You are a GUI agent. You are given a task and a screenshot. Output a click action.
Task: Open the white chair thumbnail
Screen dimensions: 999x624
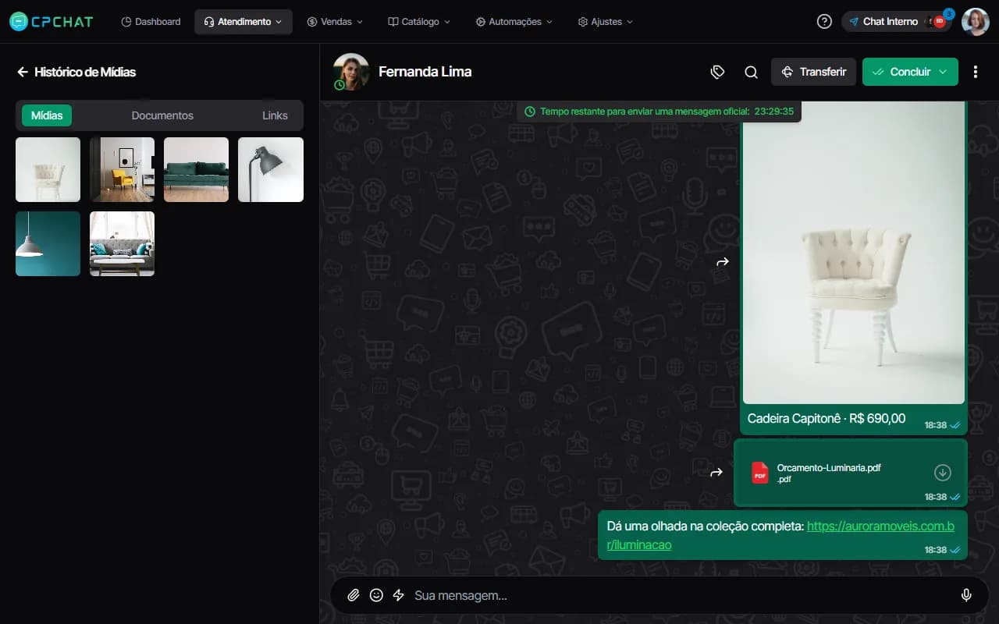(x=48, y=169)
